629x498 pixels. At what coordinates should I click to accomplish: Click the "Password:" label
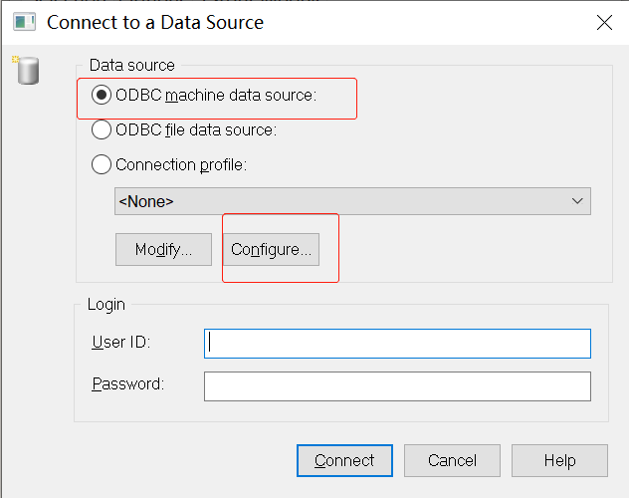[x=127, y=383]
